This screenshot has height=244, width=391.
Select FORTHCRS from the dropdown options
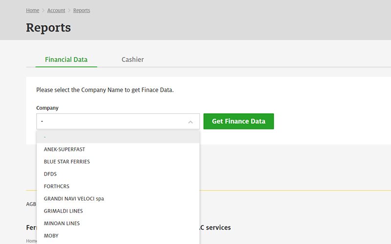click(x=57, y=186)
